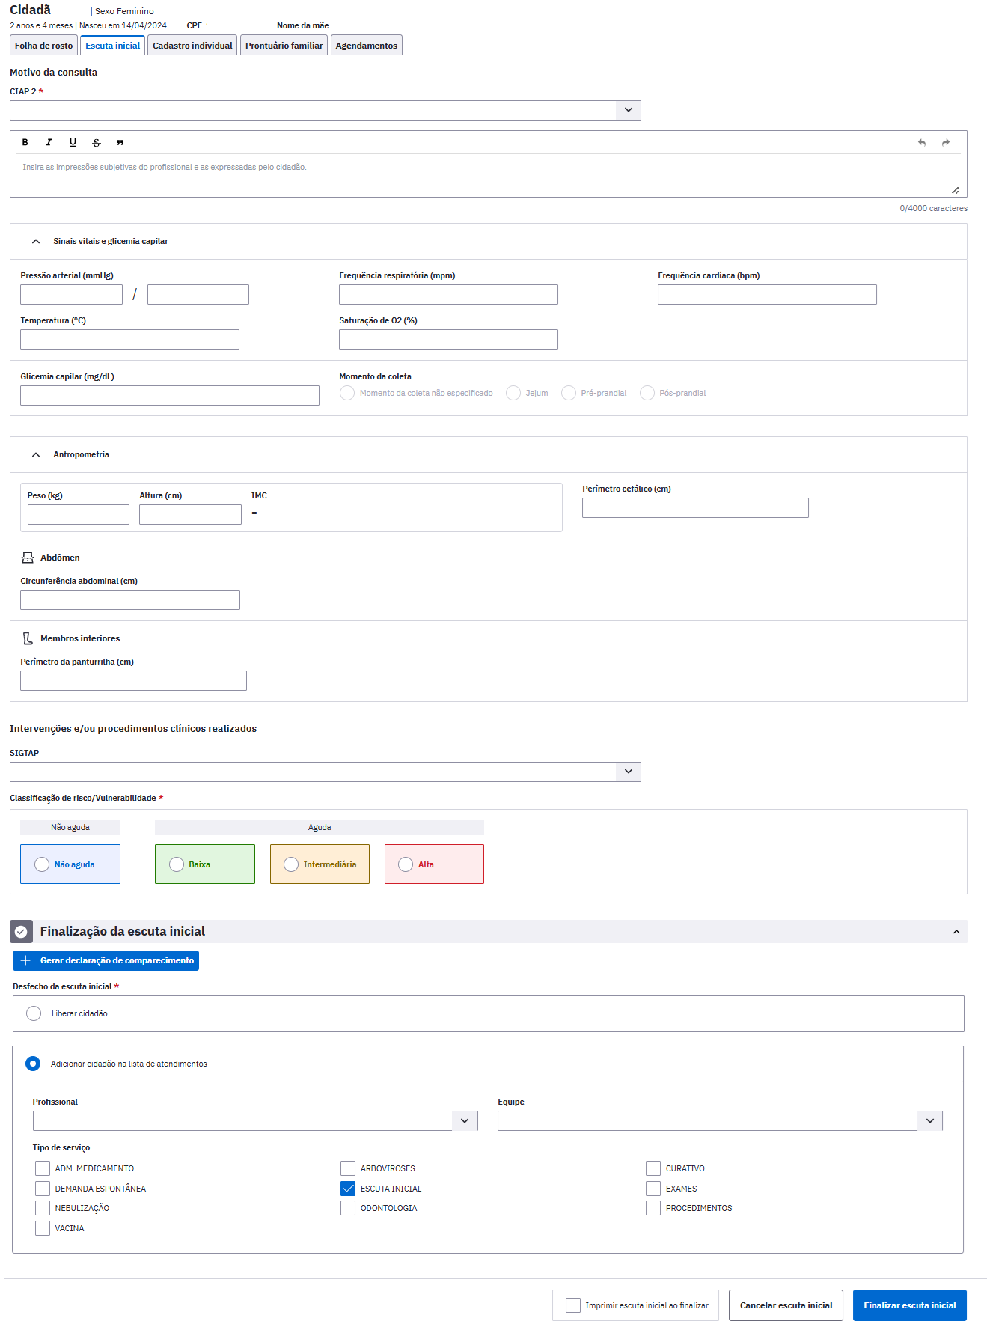Viewport: 987px width, 1330px height.
Task: Click Cancelar escuta inicial button
Action: pyautogui.click(x=786, y=1305)
